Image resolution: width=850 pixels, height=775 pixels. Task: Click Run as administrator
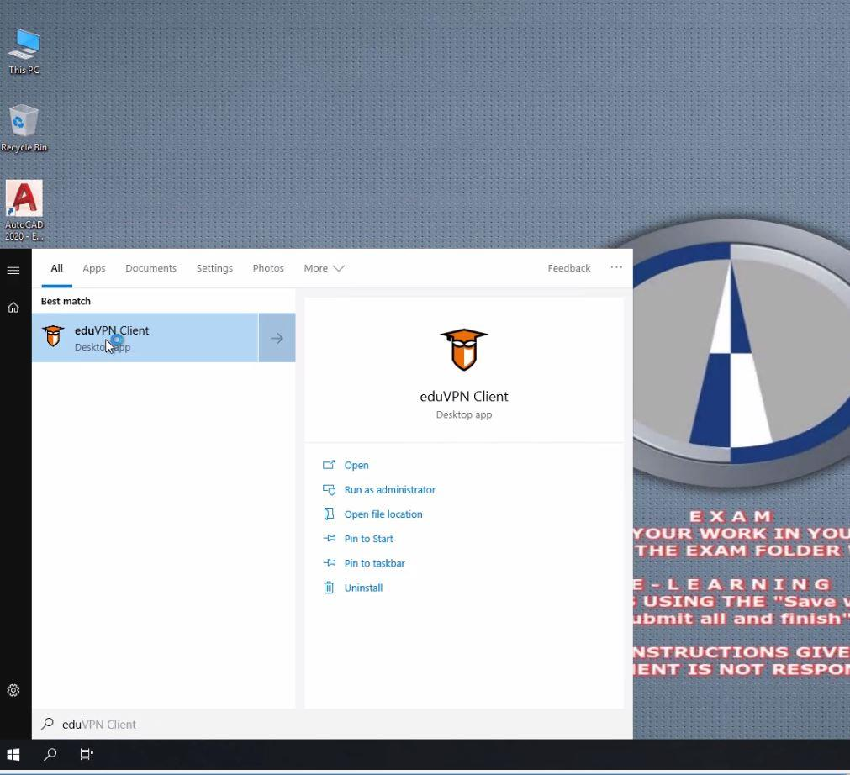tap(389, 490)
